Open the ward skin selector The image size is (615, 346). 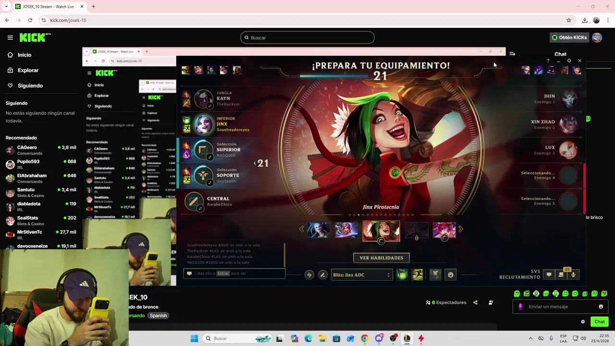click(x=435, y=275)
